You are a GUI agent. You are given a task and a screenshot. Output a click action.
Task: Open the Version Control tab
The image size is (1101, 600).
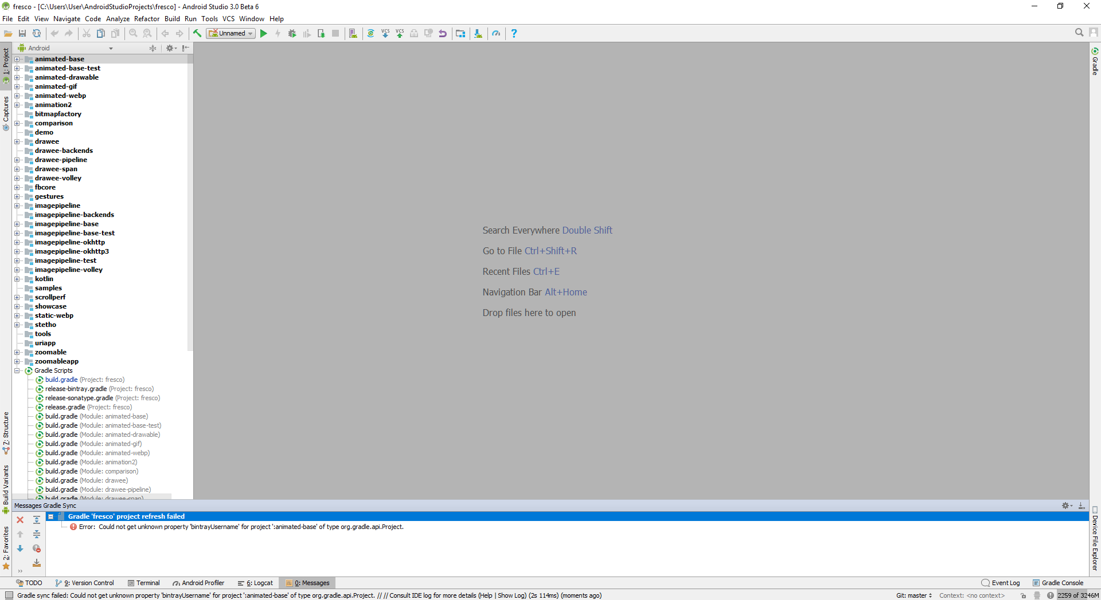(x=85, y=583)
